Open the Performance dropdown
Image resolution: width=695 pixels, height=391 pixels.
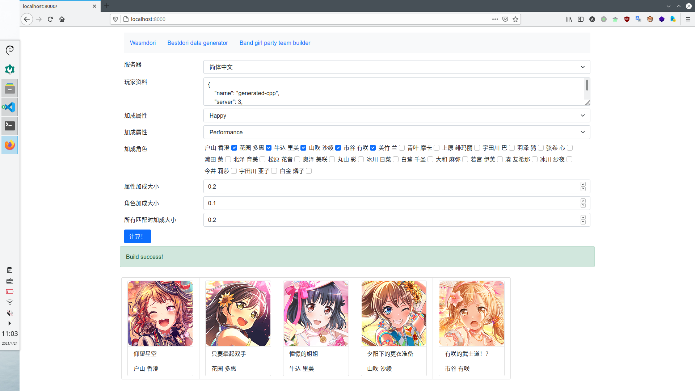(396, 132)
